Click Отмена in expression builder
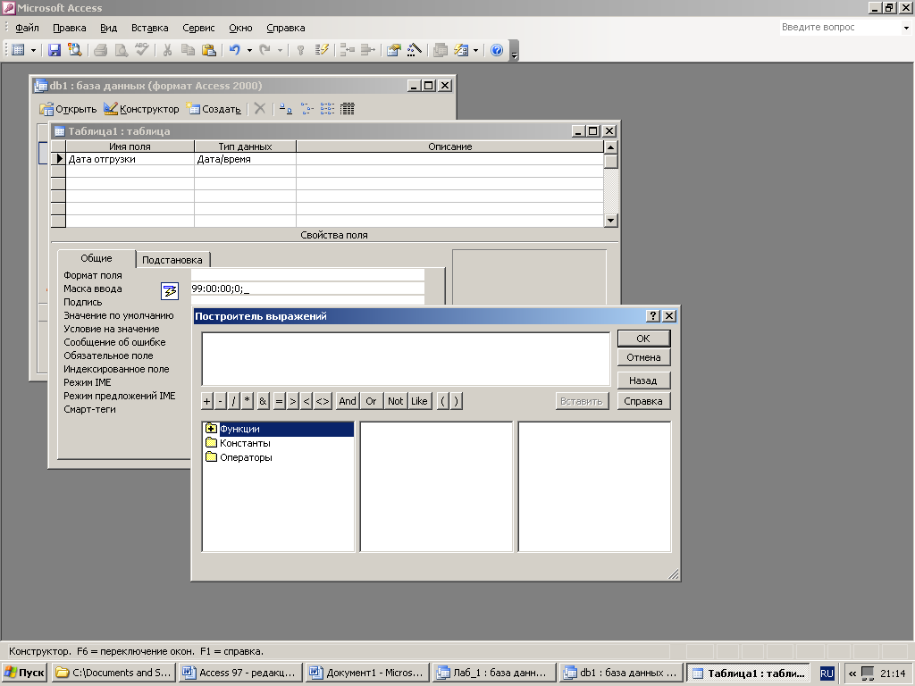The height and width of the screenshot is (686, 915). pyautogui.click(x=643, y=357)
